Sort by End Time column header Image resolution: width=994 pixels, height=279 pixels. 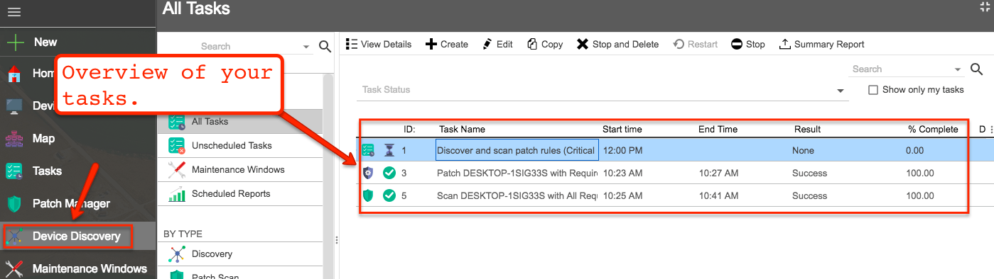pos(718,129)
